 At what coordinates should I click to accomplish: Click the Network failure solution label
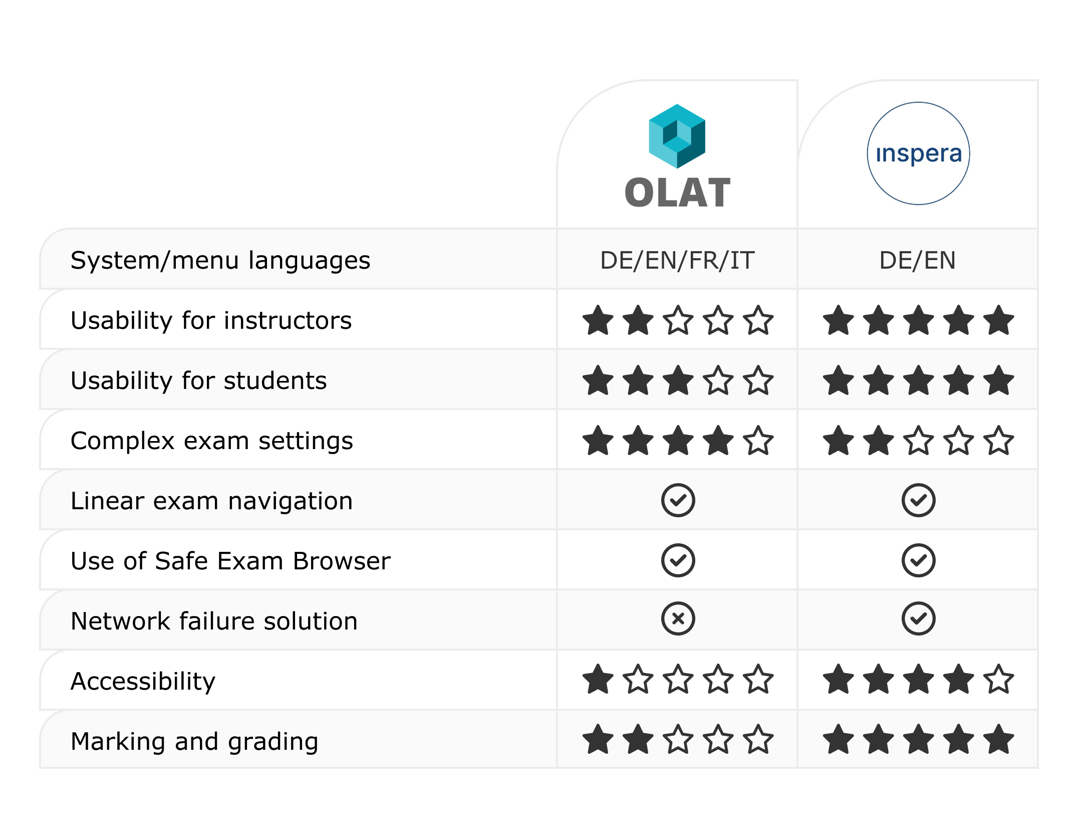[x=214, y=621]
